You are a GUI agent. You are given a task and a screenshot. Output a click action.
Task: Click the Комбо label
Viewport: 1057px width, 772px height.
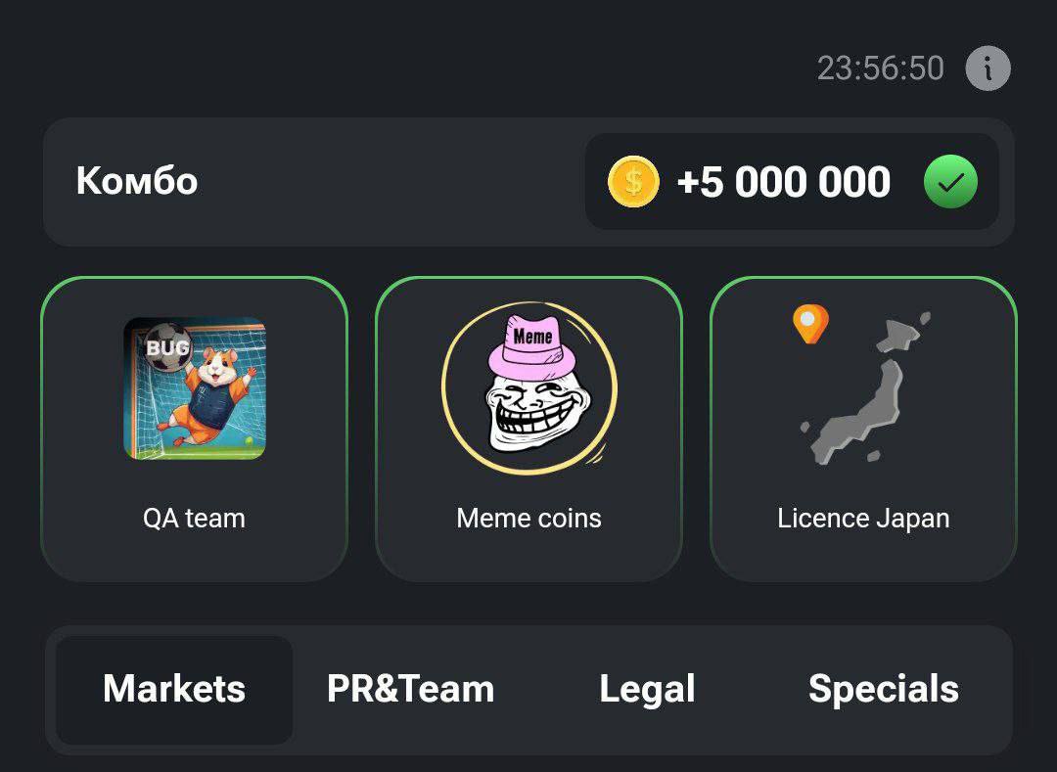pos(137,181)
